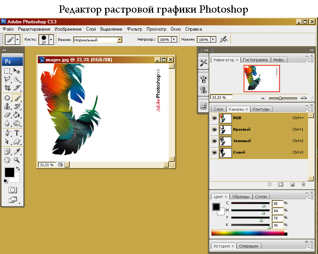Select the Crop tool
318x254 pixels.
coord(7,88)
